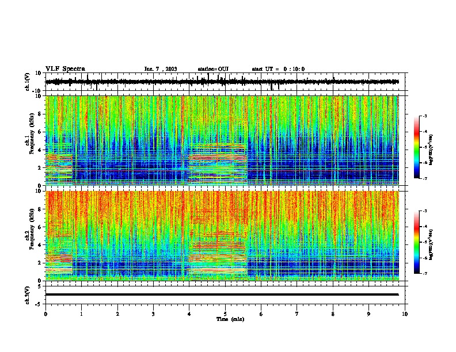Click the ch.1 colorbar 'log(PSD)(V²/Hz)' label
Image resolution: width=456 pixels, height=352 pixels.
coord(431,150)
